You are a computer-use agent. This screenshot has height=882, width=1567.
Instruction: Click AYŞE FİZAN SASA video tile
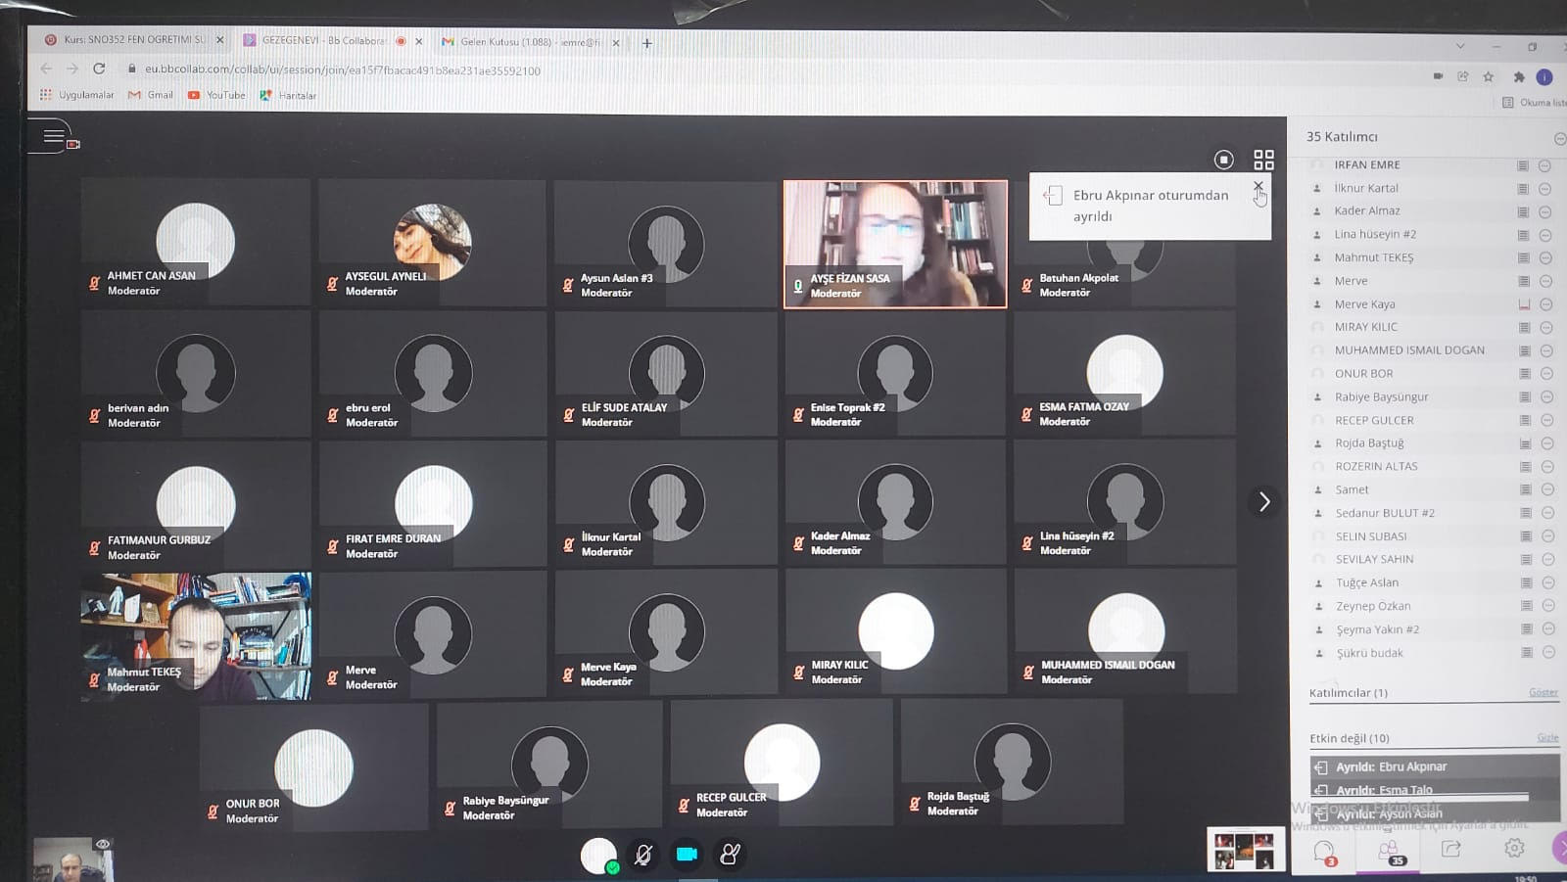click(895, 244)
